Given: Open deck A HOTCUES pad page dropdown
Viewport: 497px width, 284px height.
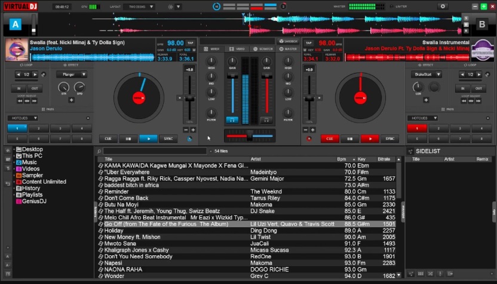Looking at the screenshot, I should point(23,118).
